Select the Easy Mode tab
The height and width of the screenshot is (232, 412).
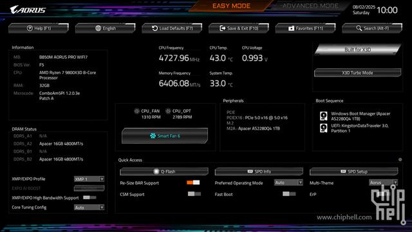(231, 6)
